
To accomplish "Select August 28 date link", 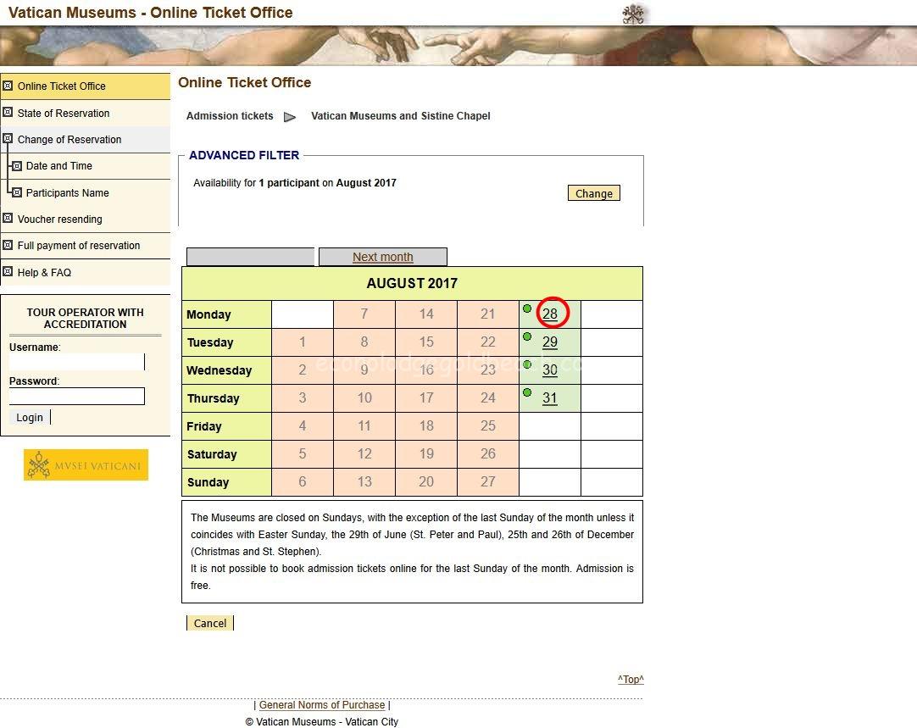I will click(x=550, y=314).
